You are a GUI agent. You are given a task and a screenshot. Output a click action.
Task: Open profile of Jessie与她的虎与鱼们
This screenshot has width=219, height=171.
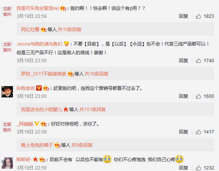click(39, 44)
